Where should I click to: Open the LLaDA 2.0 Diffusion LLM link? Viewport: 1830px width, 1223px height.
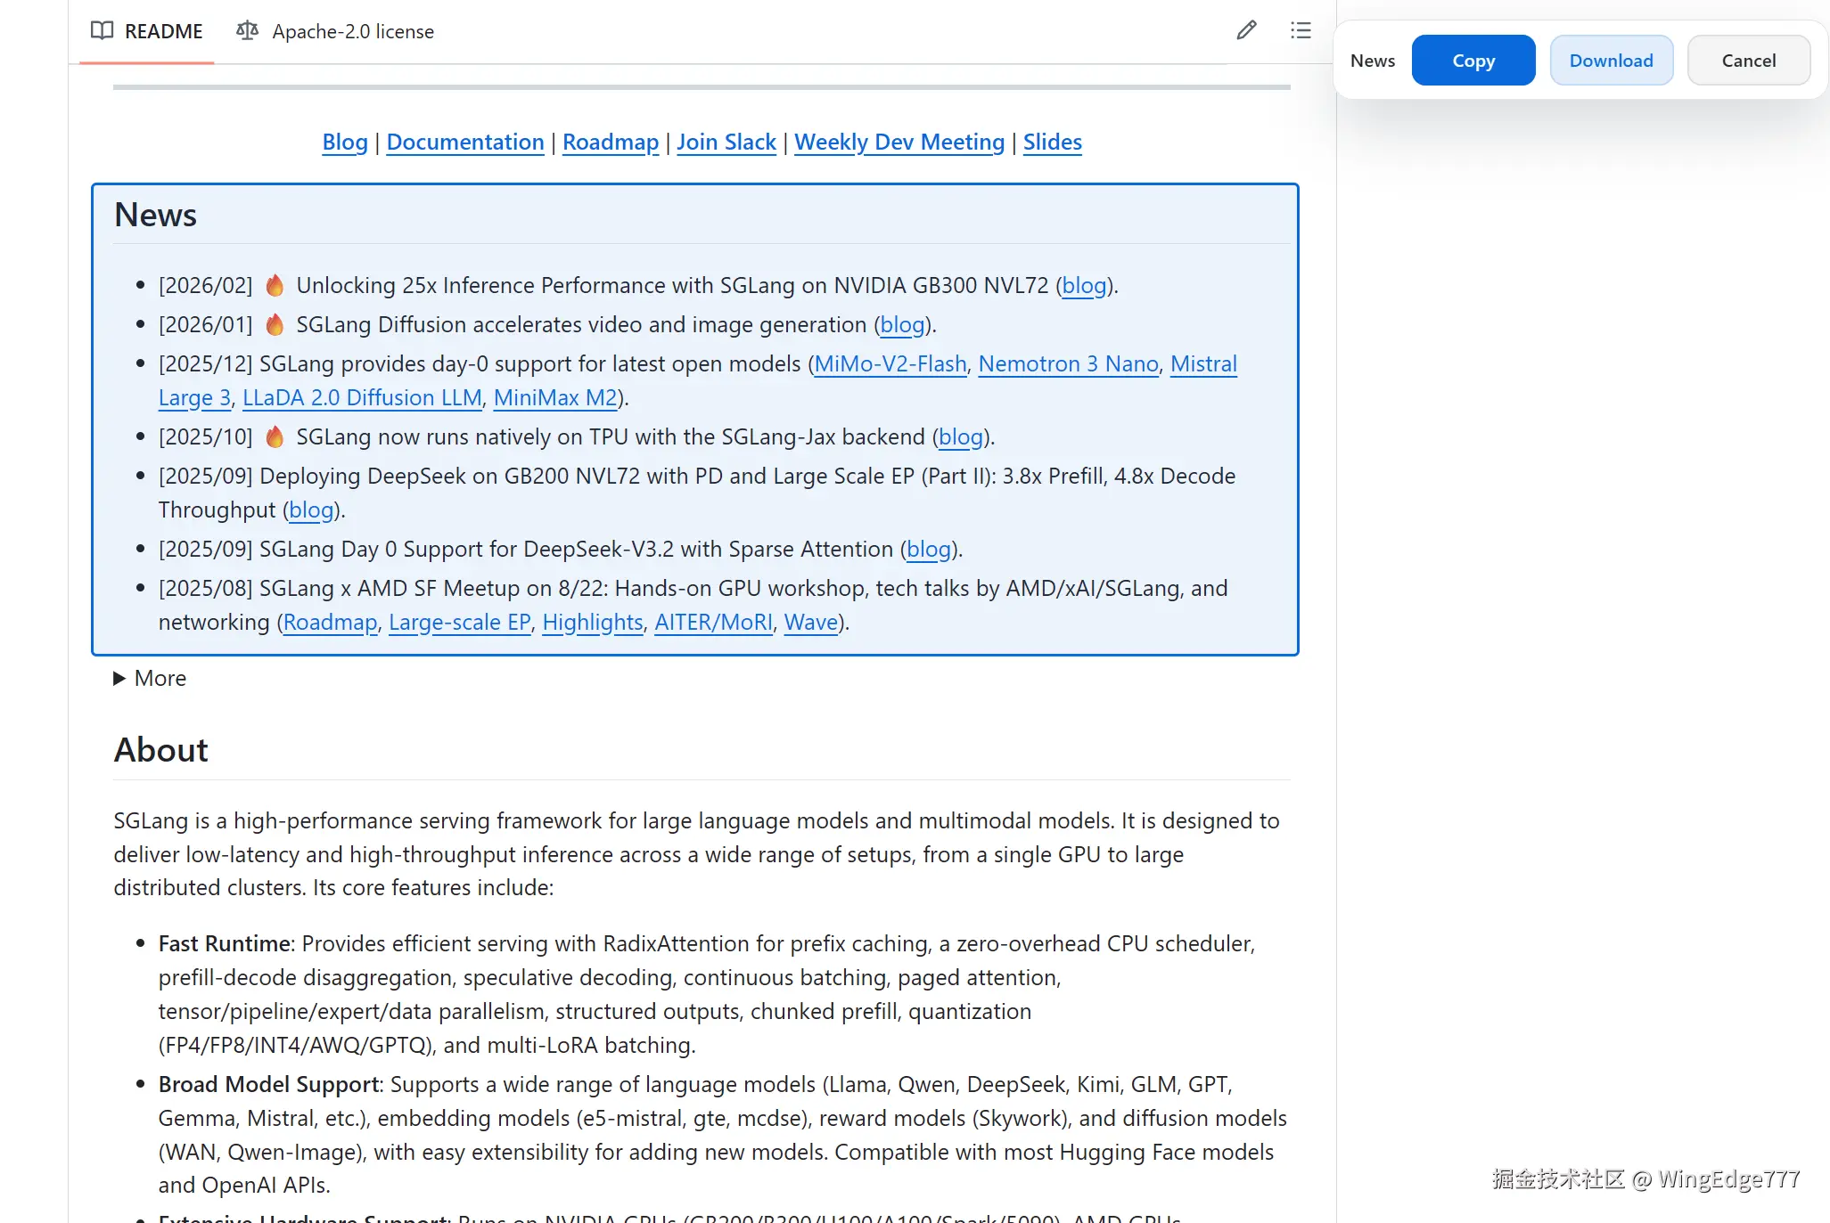(362, 397)
